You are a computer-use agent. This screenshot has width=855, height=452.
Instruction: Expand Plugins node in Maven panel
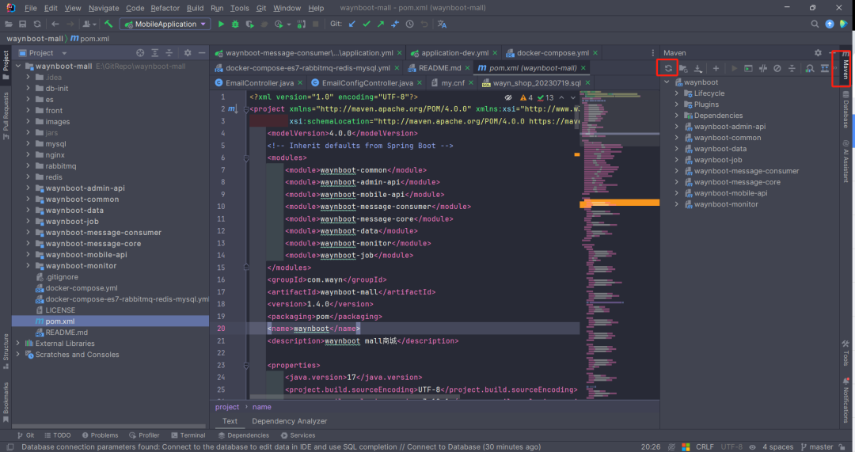coord(677,104)
